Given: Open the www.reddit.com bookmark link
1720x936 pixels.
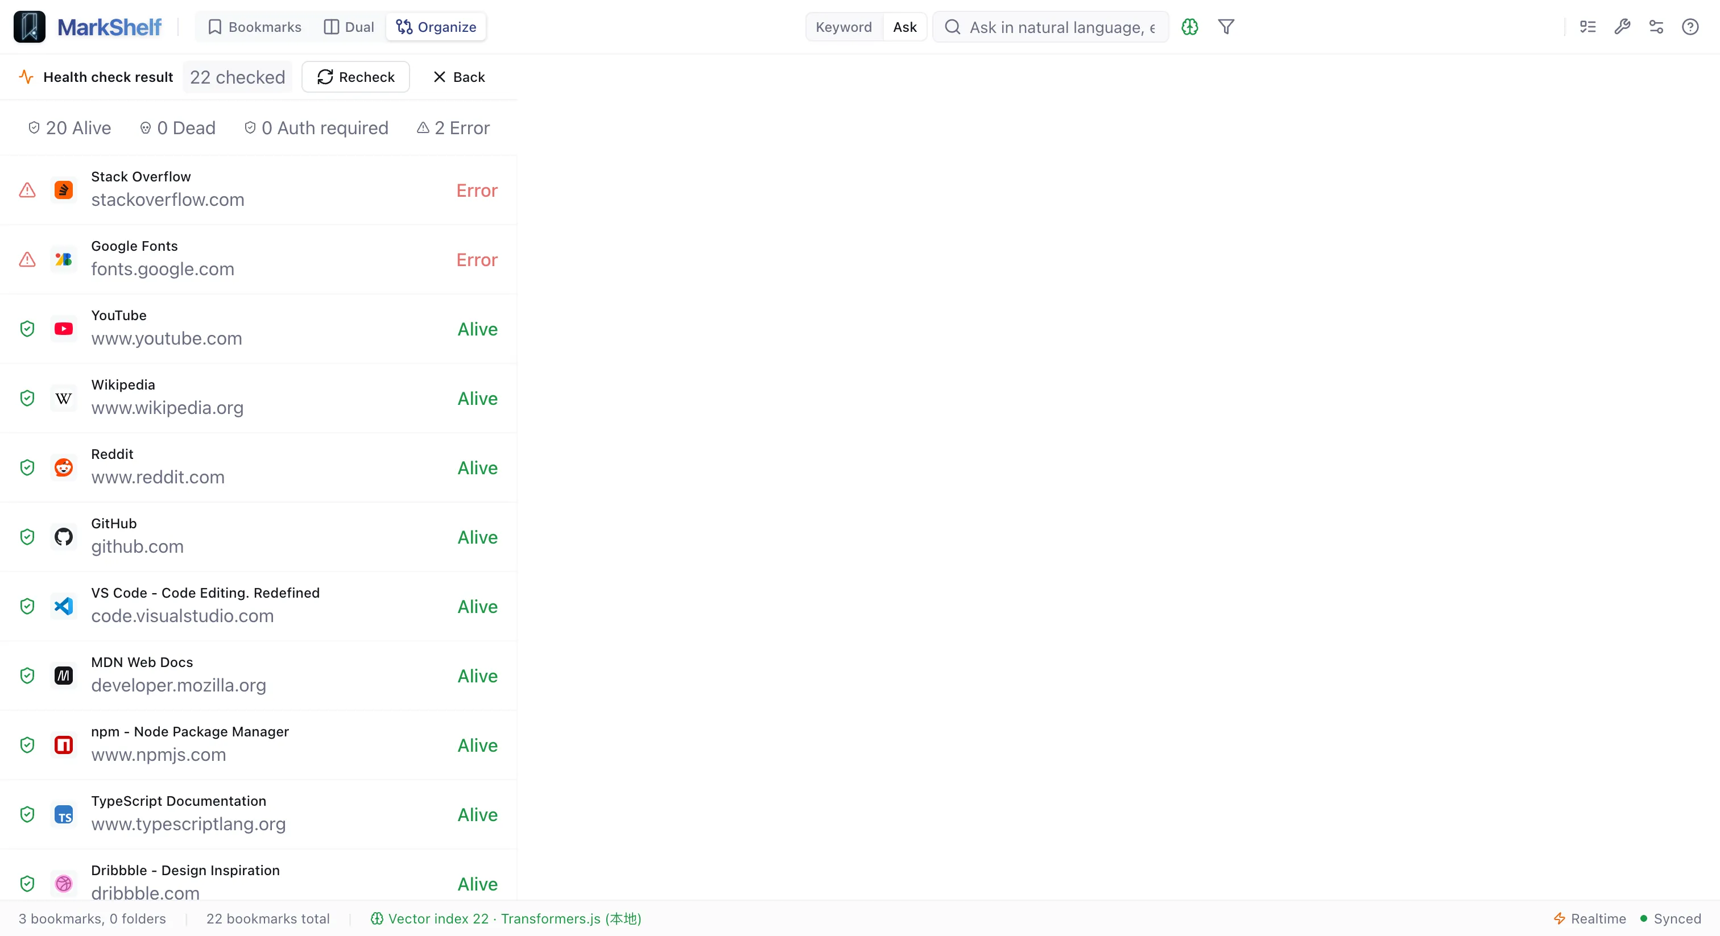Looking at the screenshot, I should point(158,477).
